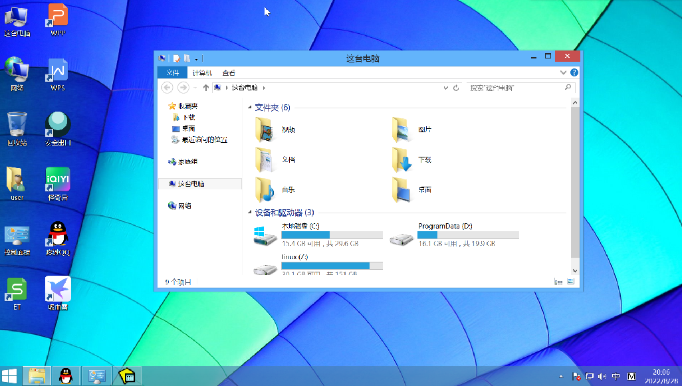682x386 pixels.
Task: Select the linux (Z:) drive
Action: pos(318,264)
